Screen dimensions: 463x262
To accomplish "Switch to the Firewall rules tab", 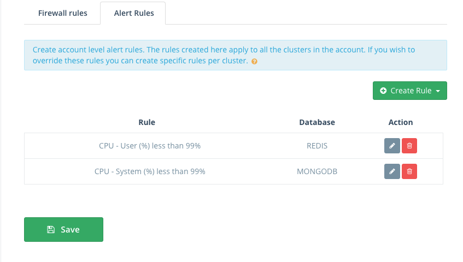I will click(x=63, y=13).
